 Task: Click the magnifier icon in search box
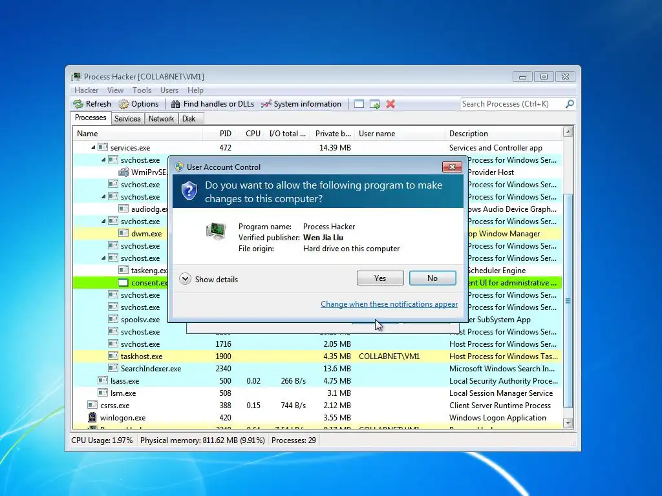pos(570,104)
